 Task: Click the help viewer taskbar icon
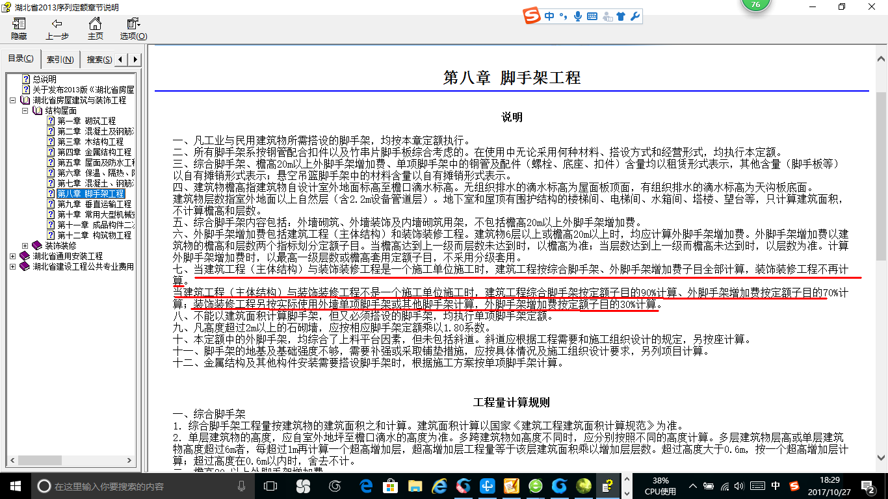[x=607, y=486]
